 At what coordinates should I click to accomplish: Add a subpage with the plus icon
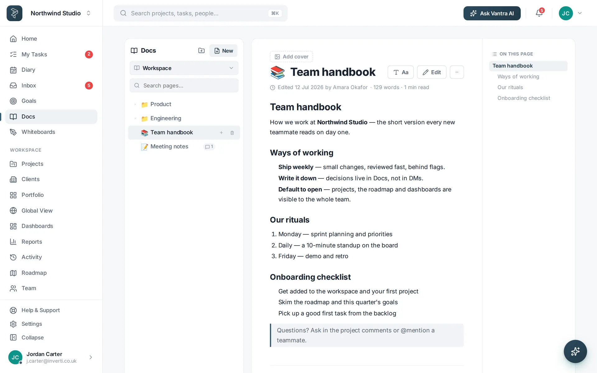[x=221, y=133]
